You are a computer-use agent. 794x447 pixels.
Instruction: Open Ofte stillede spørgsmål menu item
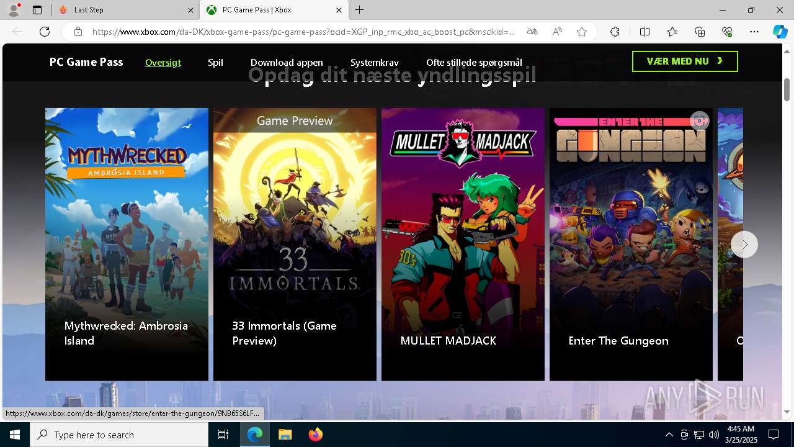point(474,62)
